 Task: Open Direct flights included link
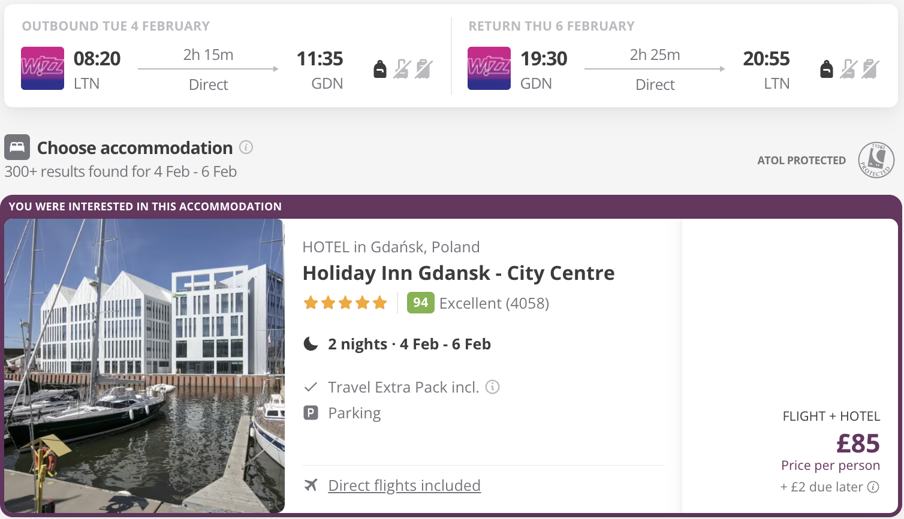point(404,485)
